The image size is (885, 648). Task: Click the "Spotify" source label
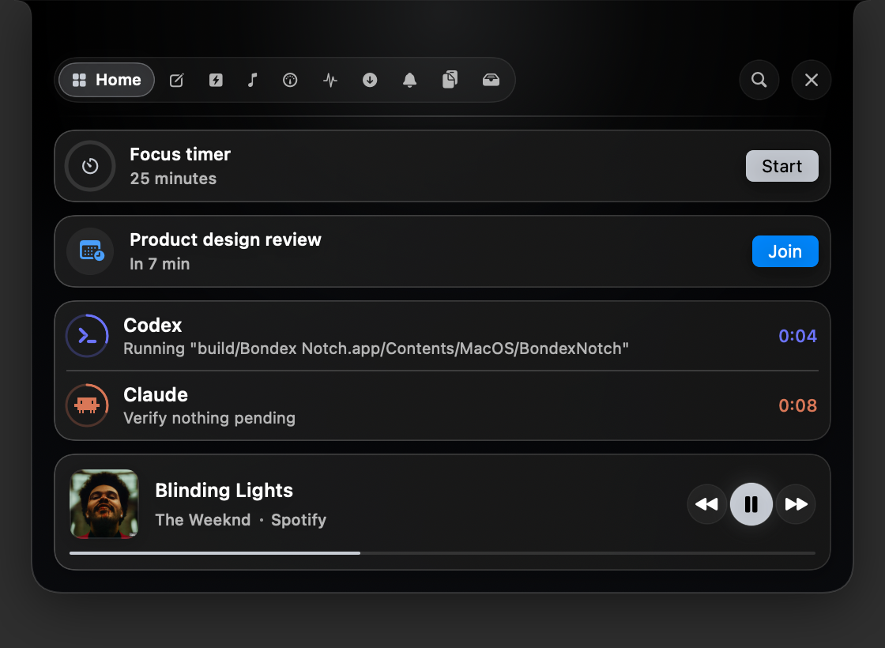tap(299, 520)
